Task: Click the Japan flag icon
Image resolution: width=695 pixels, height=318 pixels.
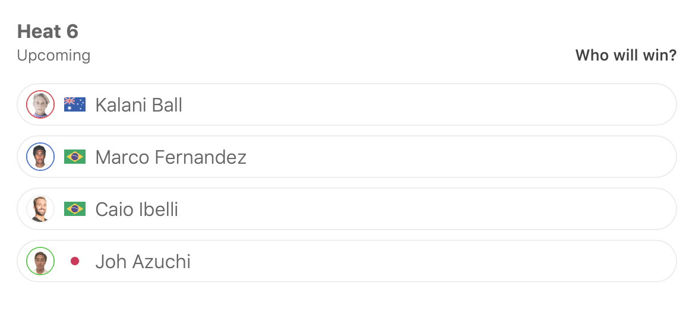Action: pyautogui.click(x=75, y=262)
